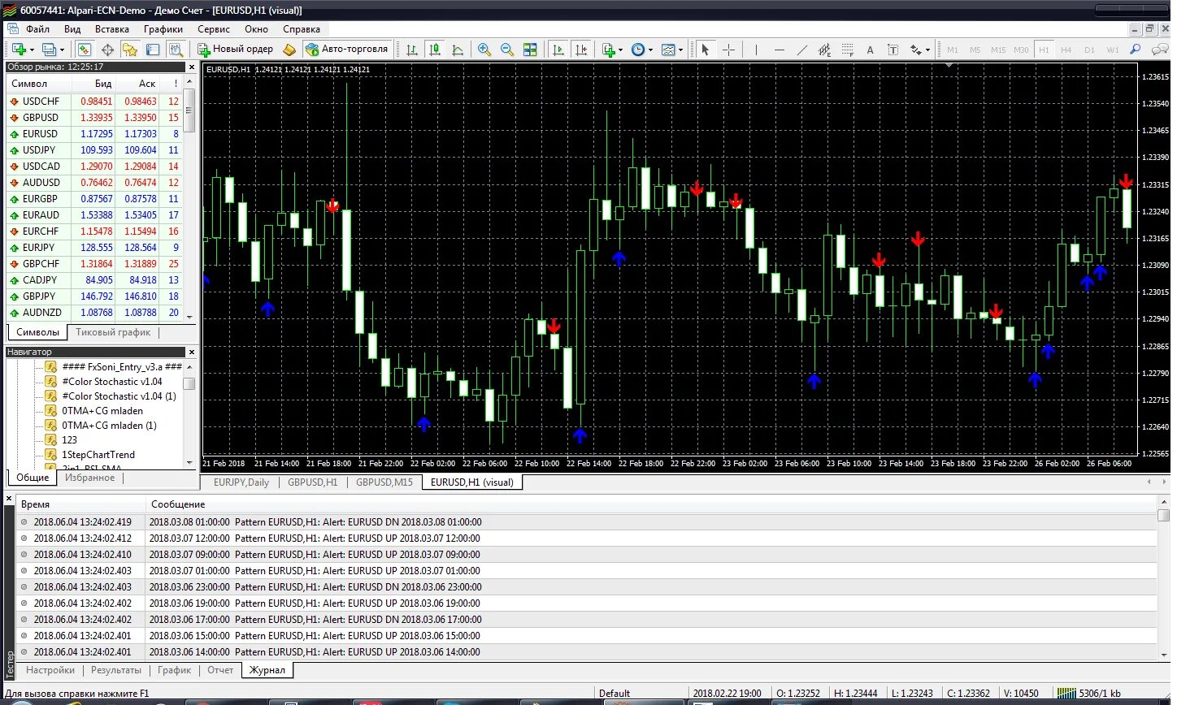Click the zoom in magnifier icon

(x=484, y=50)
